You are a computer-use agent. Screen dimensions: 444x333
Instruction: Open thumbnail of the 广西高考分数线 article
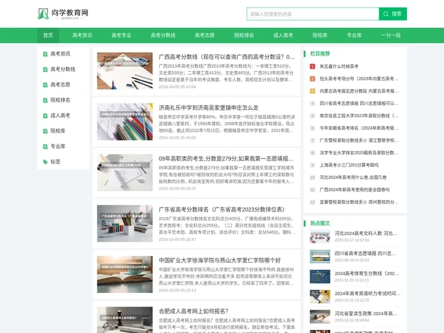(125, 71)
